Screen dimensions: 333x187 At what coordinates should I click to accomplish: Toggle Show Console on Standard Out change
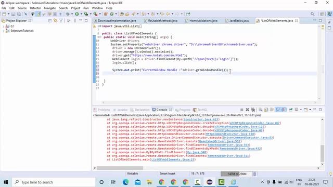(277, 110)
